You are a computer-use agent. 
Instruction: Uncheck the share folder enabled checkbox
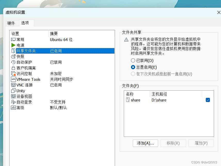pyautogui.click(x=208, y=100)
